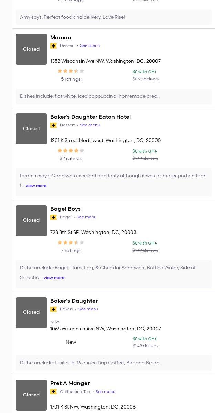The image size is (215, 413).
Task: Expand the Bagel Boys dishes list with view more
Action: (54, 278)
